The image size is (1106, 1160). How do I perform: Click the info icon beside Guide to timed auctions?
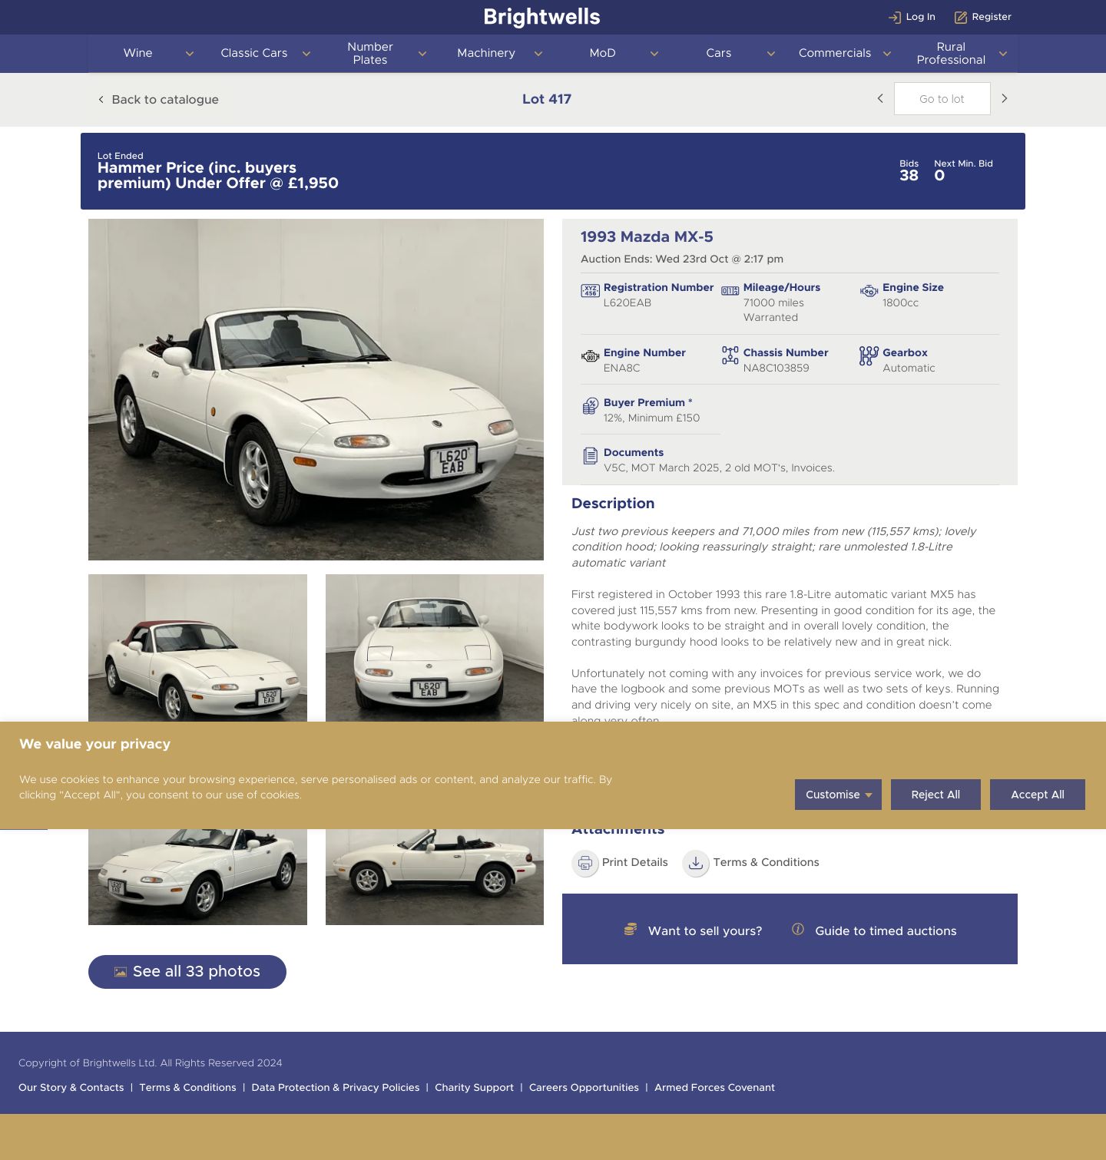point(798,930)
